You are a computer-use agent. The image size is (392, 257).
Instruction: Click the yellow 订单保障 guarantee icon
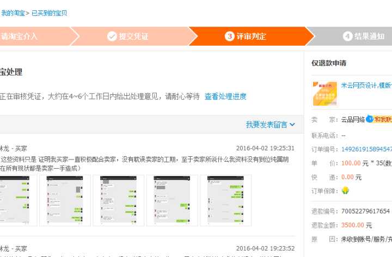click(x=345, y=191)
